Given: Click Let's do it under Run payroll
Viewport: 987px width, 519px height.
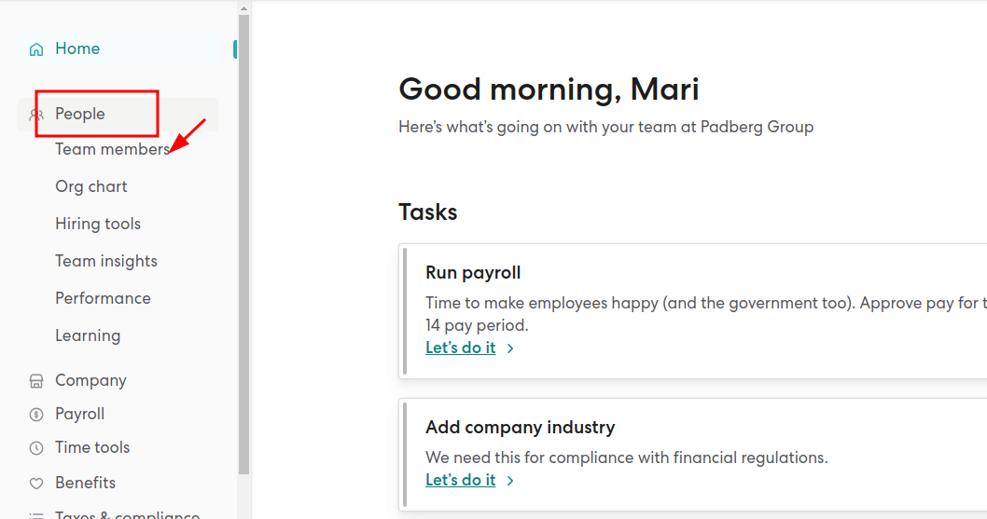Looking at the screenshot, I should (x=461, y=348).
